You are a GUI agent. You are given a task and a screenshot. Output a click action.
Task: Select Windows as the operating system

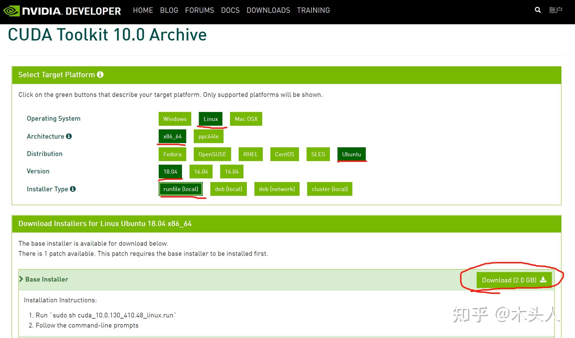[x=175, y=119]
